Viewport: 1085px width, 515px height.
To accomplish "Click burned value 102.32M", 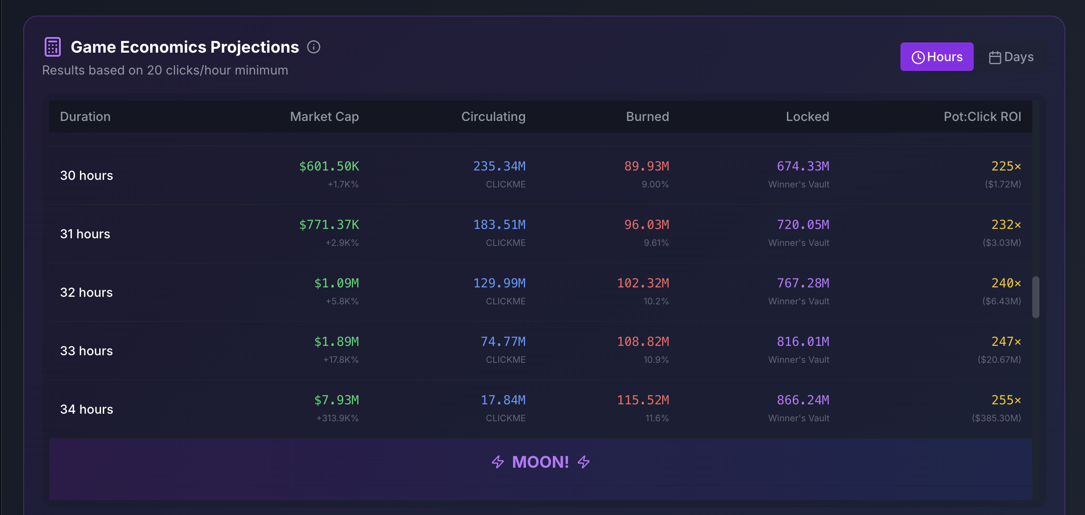I will 643,283.
